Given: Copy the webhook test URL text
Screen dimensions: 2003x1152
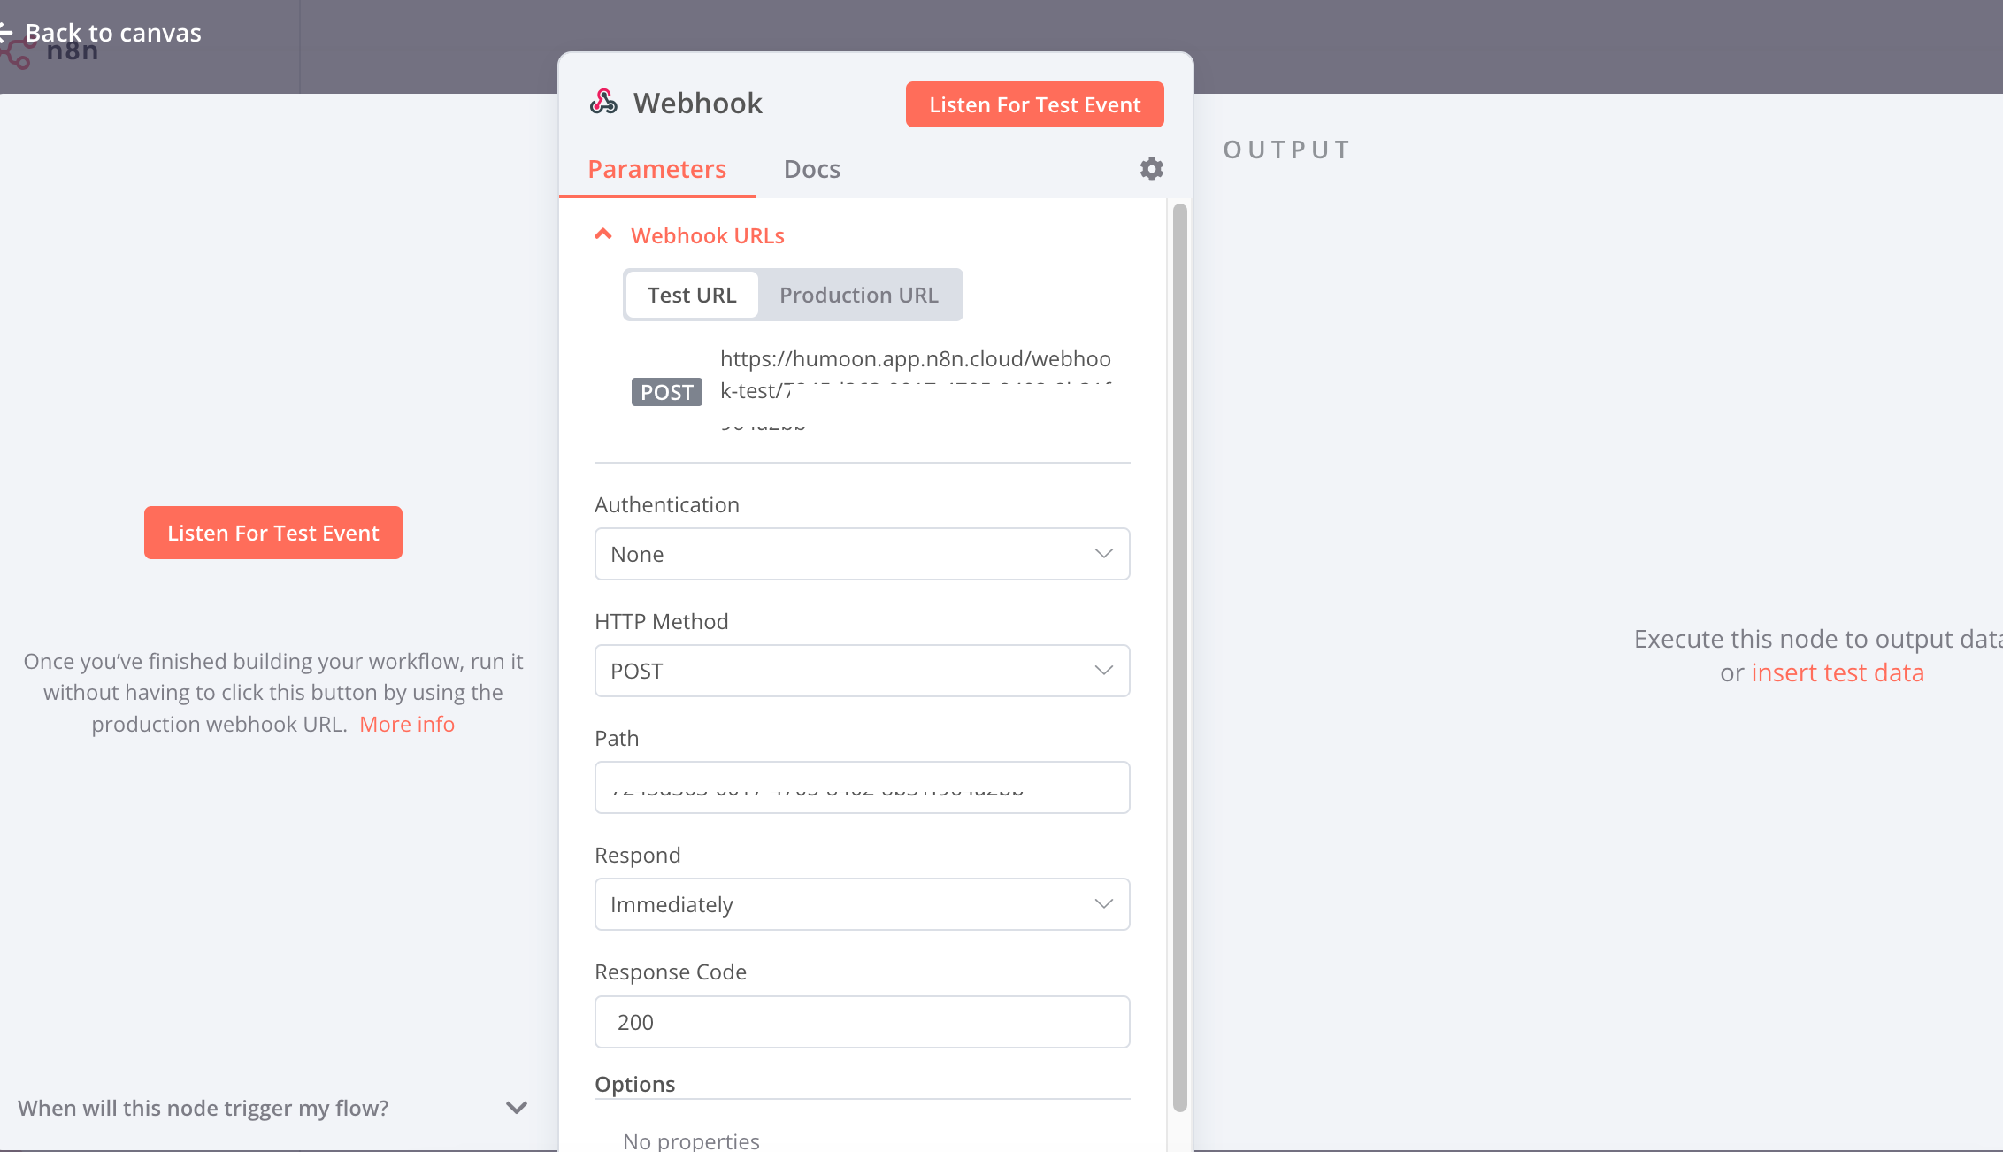Looking at the screenshot, I should tap(916, 390).
